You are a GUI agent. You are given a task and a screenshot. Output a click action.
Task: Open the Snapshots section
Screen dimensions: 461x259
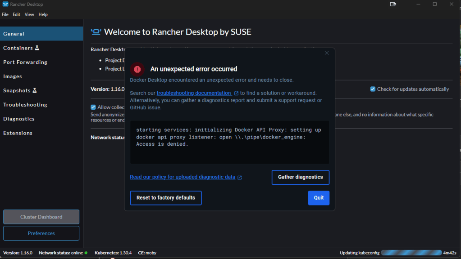point(41,90)
